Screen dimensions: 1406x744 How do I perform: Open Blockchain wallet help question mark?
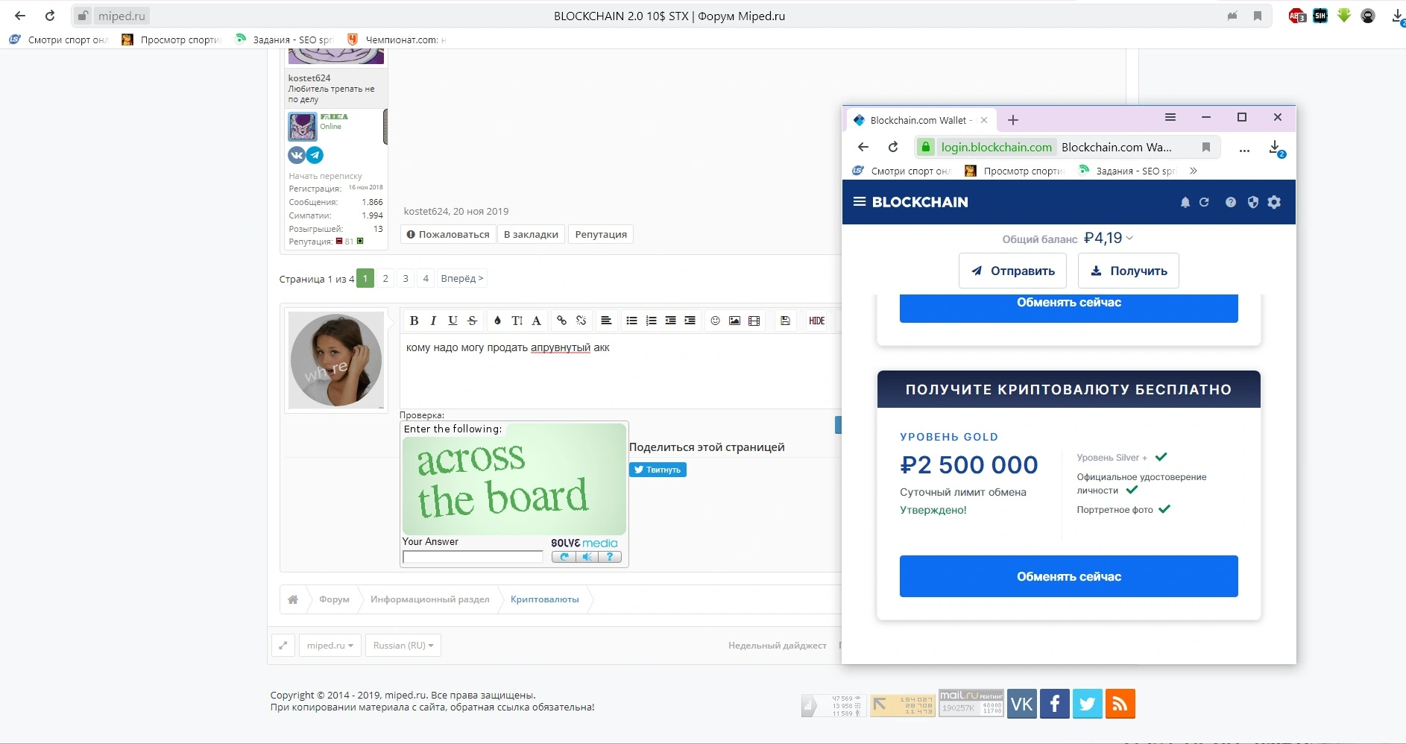[x=1231, y=202]
